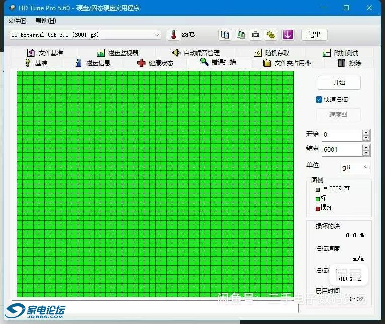
Task: Open the 文件基准 tab
Action: pos(45,53)
